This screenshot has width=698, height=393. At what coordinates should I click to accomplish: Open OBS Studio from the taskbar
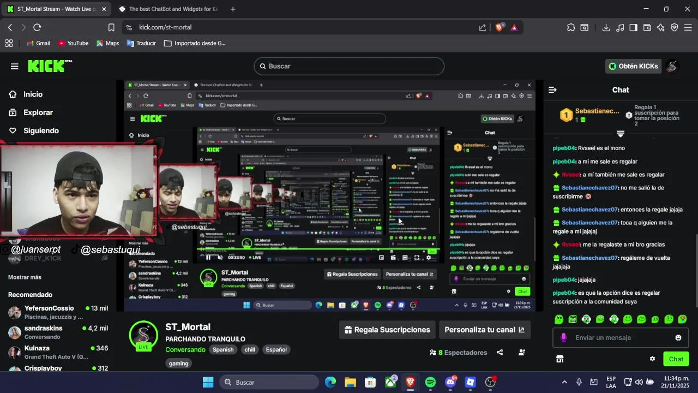tap(491, 382)
